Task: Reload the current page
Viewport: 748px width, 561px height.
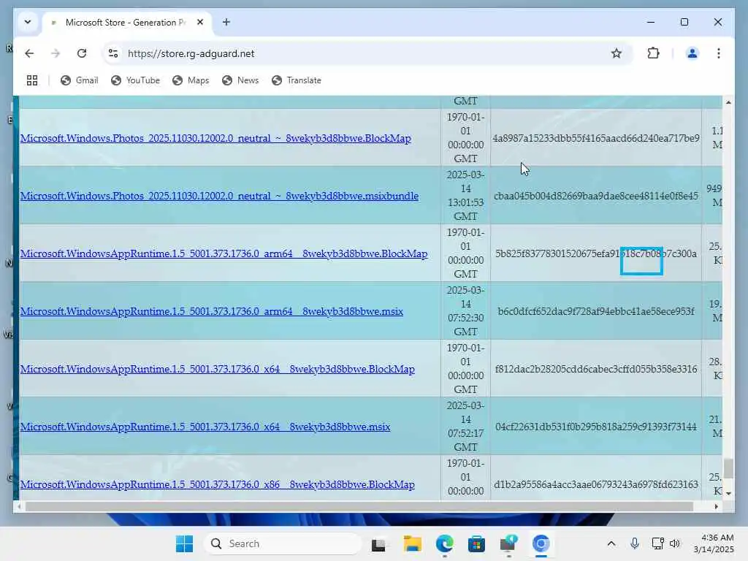Action: coord(82,53)
